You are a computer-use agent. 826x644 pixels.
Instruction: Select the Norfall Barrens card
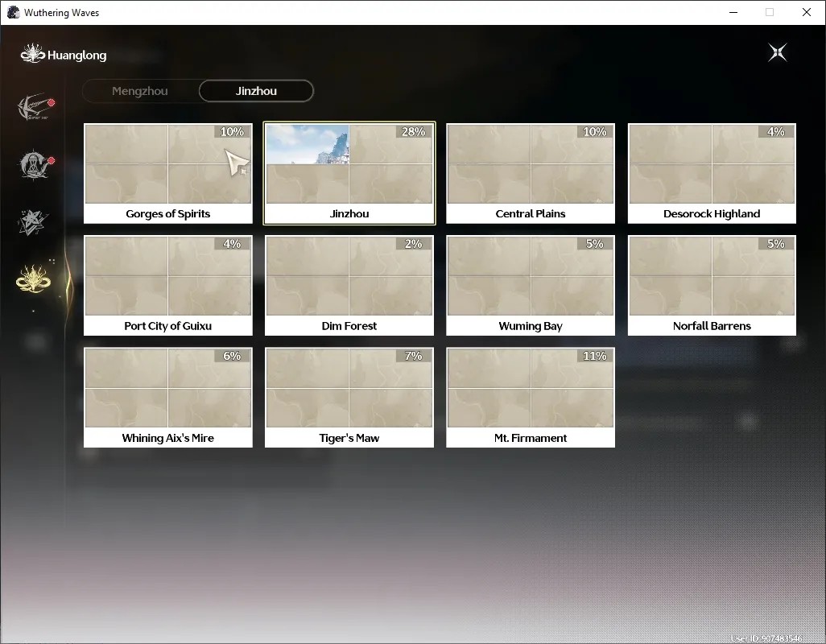[712, 286]
